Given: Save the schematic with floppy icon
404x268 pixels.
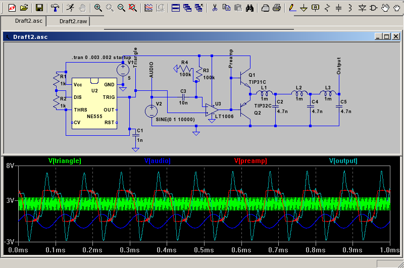Looking at the screenshot, I should 39,8.
